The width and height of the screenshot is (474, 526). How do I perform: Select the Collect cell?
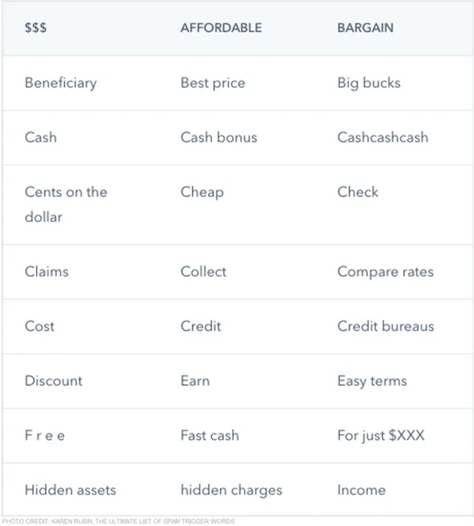coord(203,272)
